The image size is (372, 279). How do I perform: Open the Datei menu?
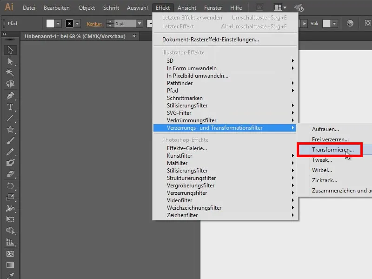coord(29,8)
